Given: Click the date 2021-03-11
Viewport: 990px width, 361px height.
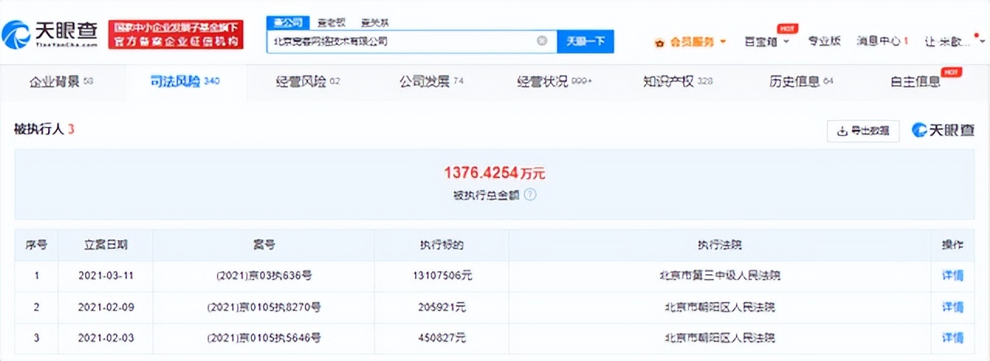Looking at the screenshot, I should click(106, 276).
